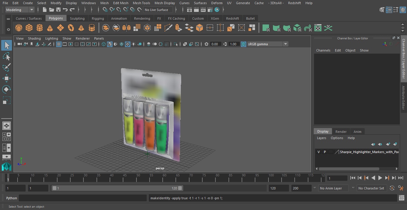Toggle the viewport grid display
407x210 pixels.
click(x=59, y=44)
